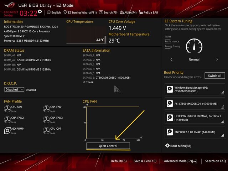Click the disk icon of P6: CT500MX500SSD1 entry
Screen dimensions: 228x171
click(x=170, y=104)
